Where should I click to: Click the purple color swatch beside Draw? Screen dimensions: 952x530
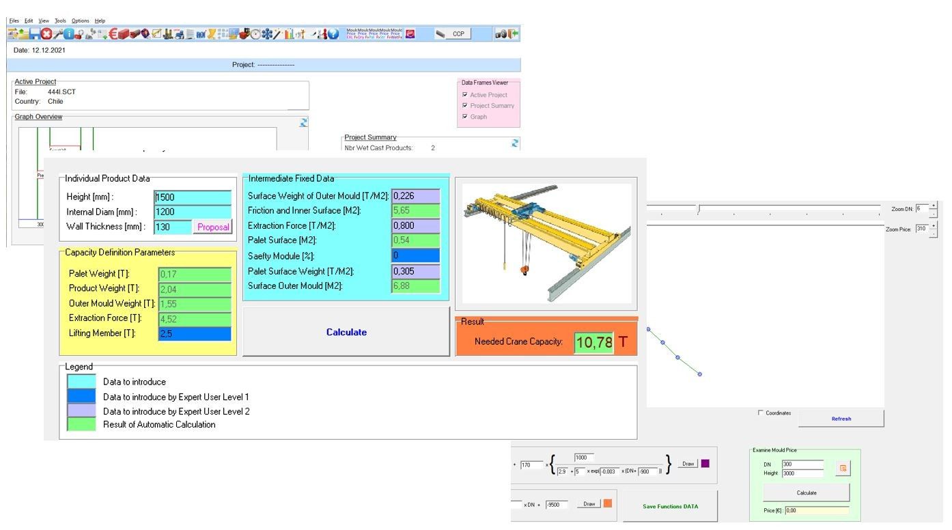(x=705, y=464)
